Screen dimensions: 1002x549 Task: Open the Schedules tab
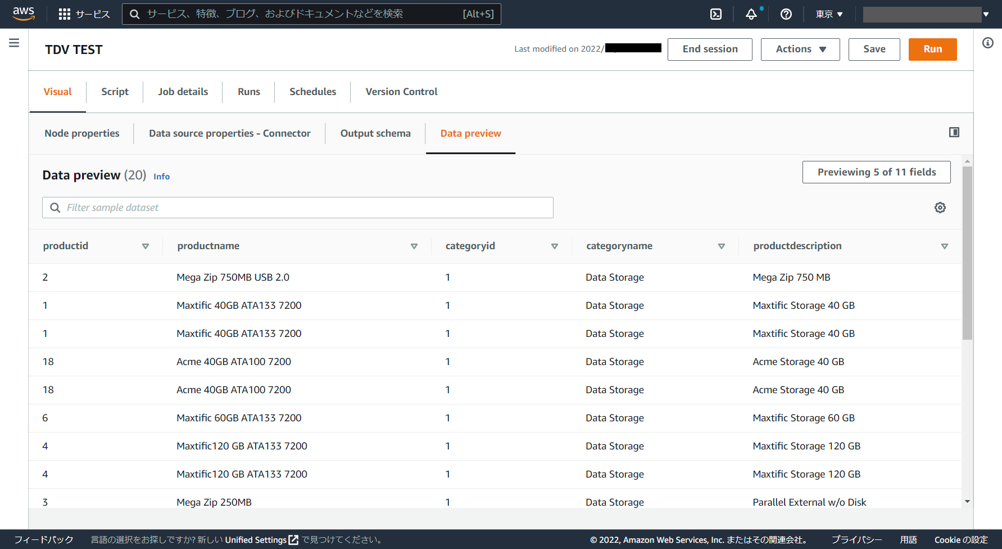[x=313, y=92]
